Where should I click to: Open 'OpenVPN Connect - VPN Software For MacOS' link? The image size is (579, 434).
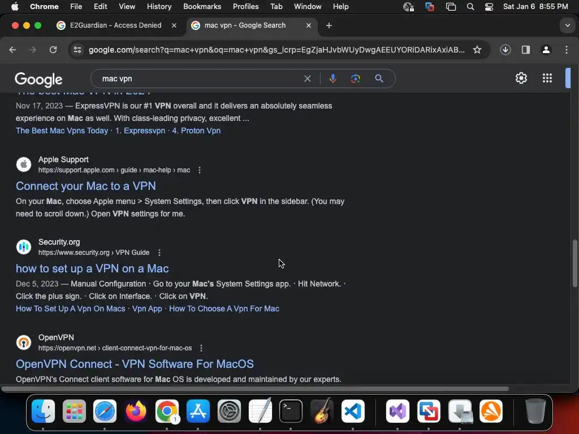(x=135, y=364)
